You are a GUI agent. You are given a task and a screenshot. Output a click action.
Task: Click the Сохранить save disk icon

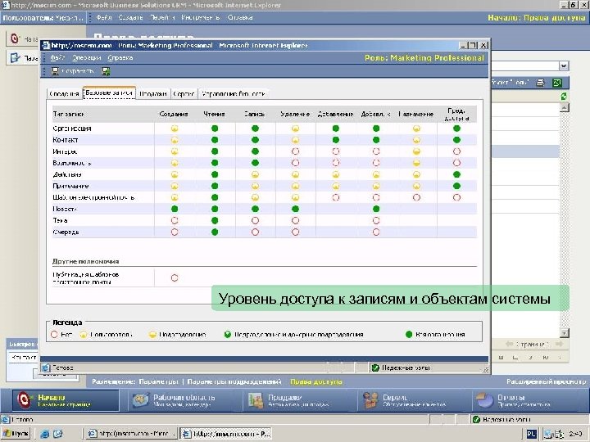click(x=55, y=71)
